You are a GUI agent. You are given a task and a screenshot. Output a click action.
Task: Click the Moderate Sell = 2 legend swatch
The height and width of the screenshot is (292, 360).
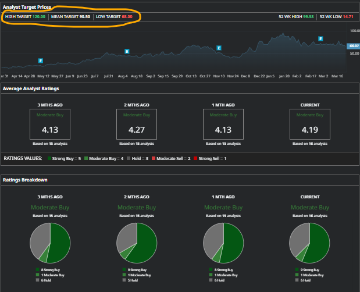(154, 158)
